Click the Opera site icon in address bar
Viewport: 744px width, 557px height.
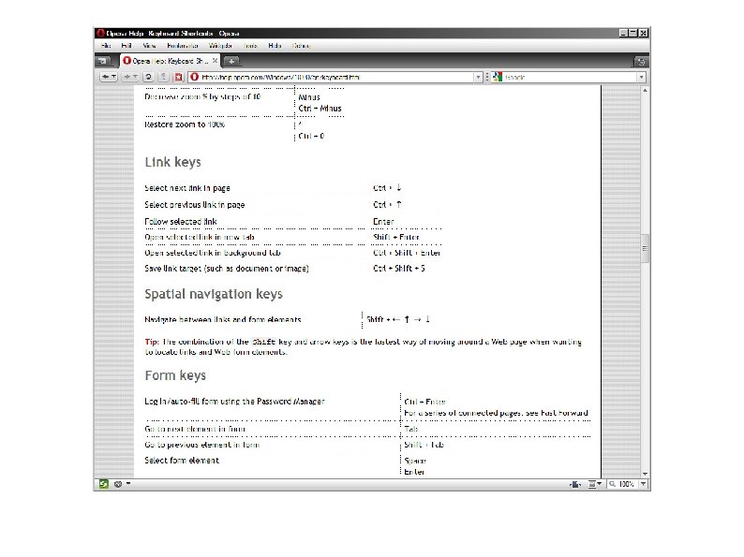(195, 77)
